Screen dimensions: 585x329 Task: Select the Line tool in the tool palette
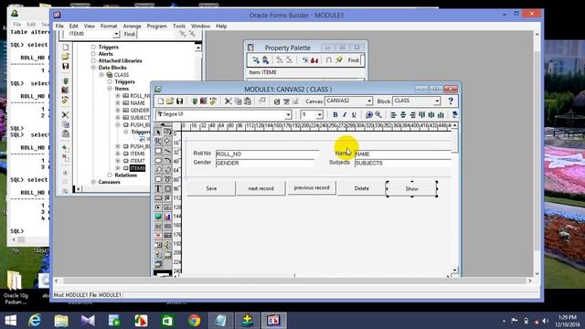(167, 151)
